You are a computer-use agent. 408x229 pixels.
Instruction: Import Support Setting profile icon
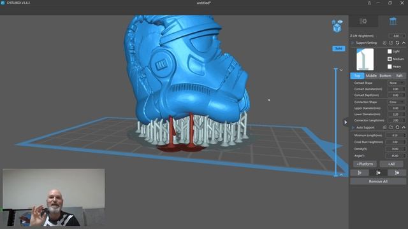tap(384, 43)
